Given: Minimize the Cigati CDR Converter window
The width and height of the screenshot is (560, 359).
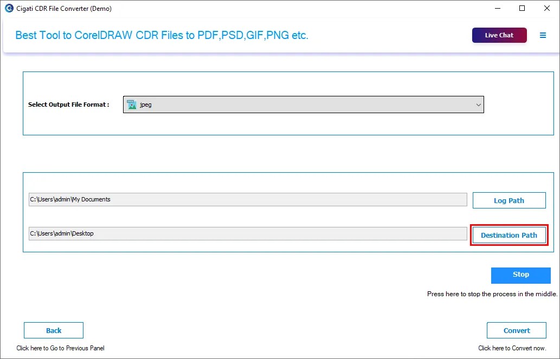Looking at the screenshot, I should [x=497, y=8].
